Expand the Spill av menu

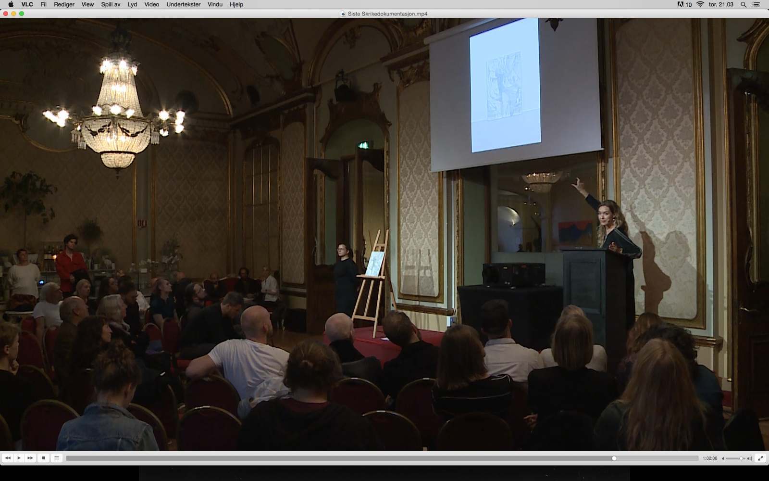(111, 4)
